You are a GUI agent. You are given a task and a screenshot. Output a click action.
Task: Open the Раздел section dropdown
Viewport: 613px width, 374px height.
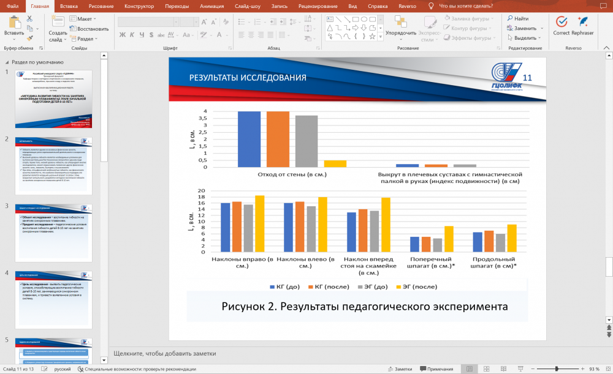tap(86, 39)
